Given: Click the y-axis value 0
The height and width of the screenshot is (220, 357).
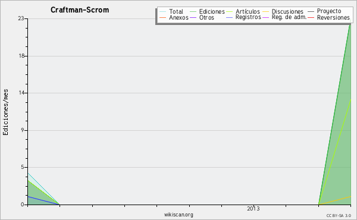Looking at the screenshot, I should (x=23, y=205).
